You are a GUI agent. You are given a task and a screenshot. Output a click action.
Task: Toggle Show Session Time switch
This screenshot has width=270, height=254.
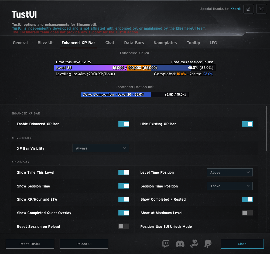[124, 186]
